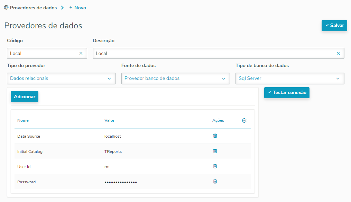Image resolution: width=351 pixels, height=202 pixels.
Task: Open Tipo de banco de dados dropdown
Action: click(290, 79)
